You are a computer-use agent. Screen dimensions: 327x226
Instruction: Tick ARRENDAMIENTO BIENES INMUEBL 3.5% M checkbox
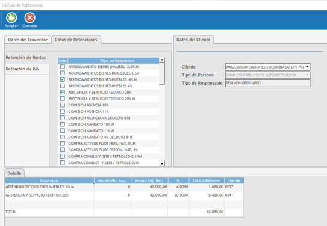click(63, 66)
